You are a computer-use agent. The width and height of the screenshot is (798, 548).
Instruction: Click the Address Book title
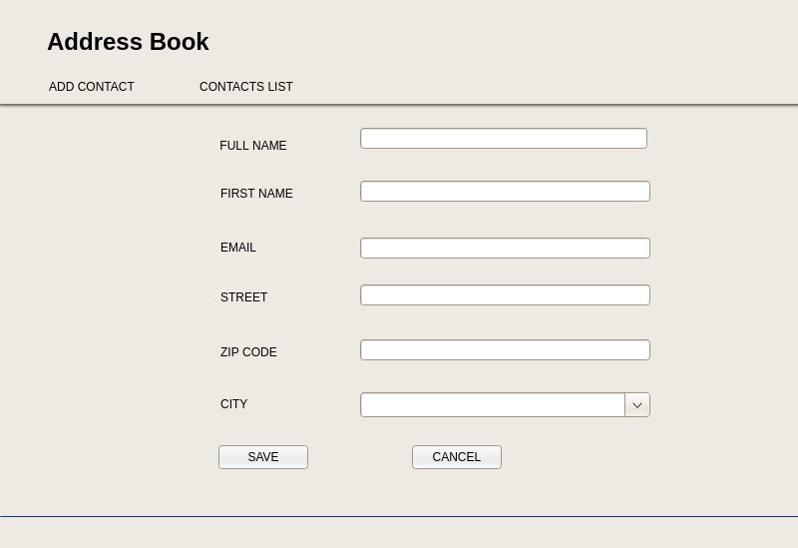[129, 42]
